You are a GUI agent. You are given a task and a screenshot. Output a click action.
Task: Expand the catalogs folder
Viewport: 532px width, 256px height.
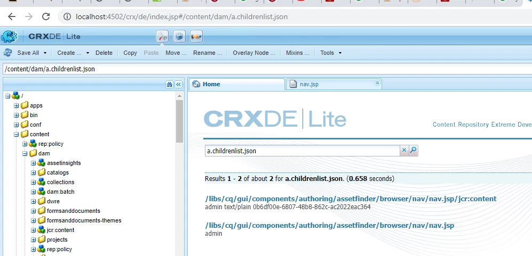click(x=33, y=172)
